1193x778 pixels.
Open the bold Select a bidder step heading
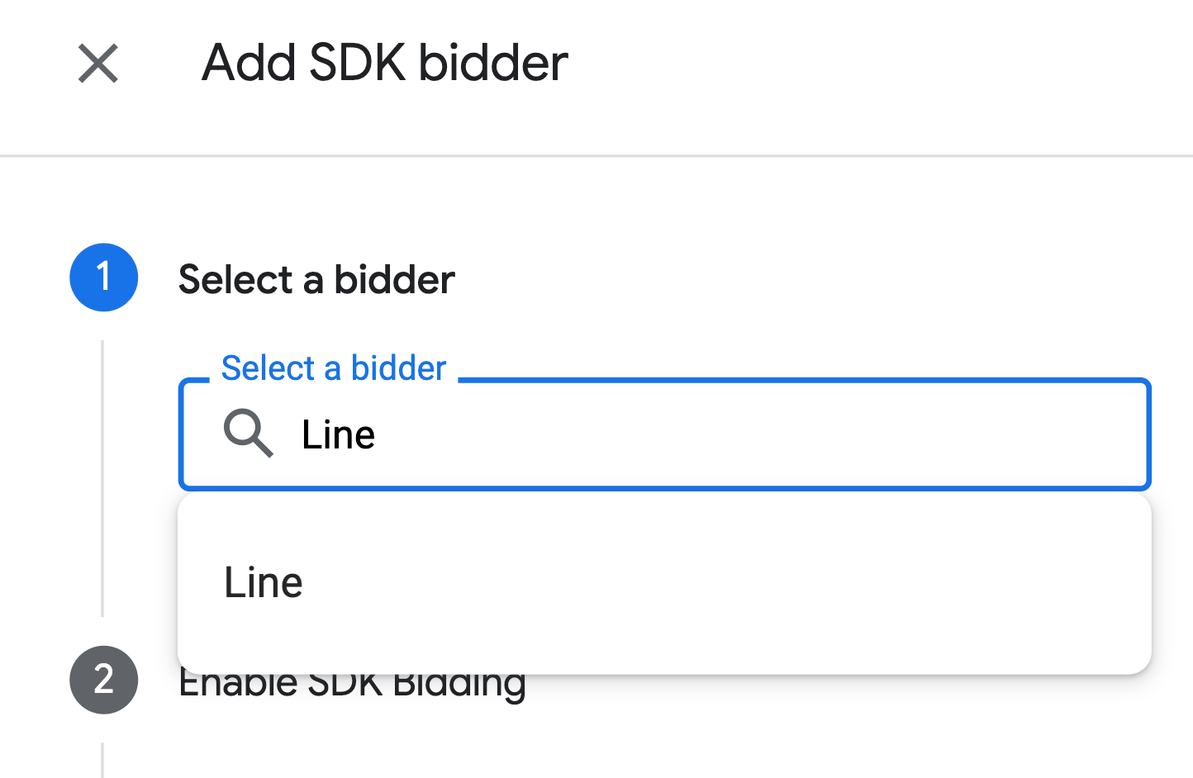point(316,279)
